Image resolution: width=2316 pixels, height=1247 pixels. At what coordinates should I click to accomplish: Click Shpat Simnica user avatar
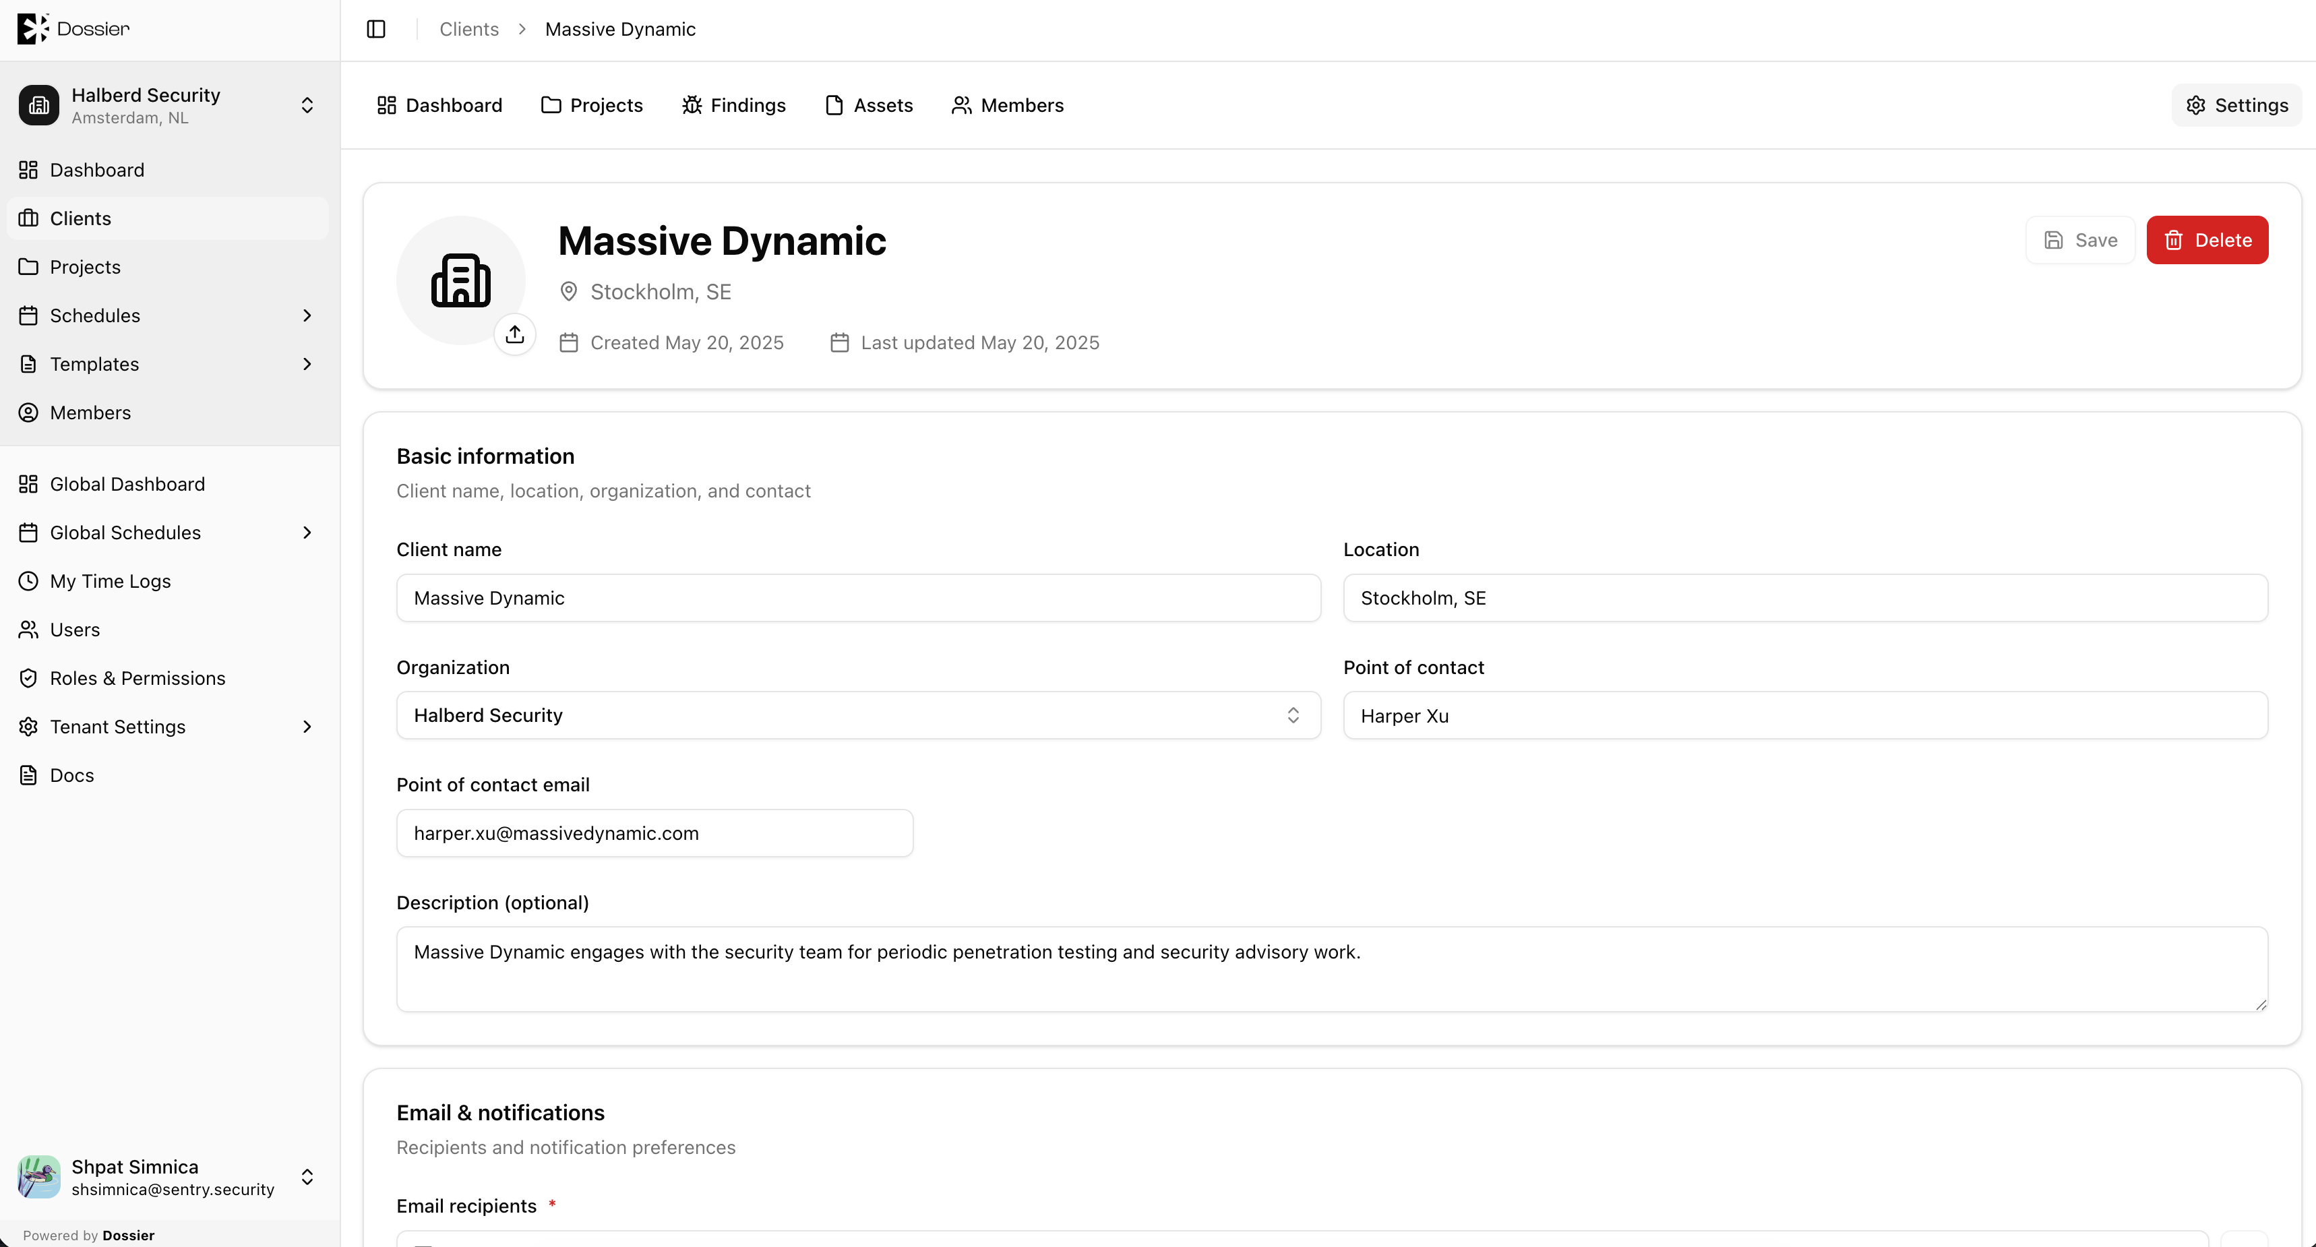tap(38, 1177)
